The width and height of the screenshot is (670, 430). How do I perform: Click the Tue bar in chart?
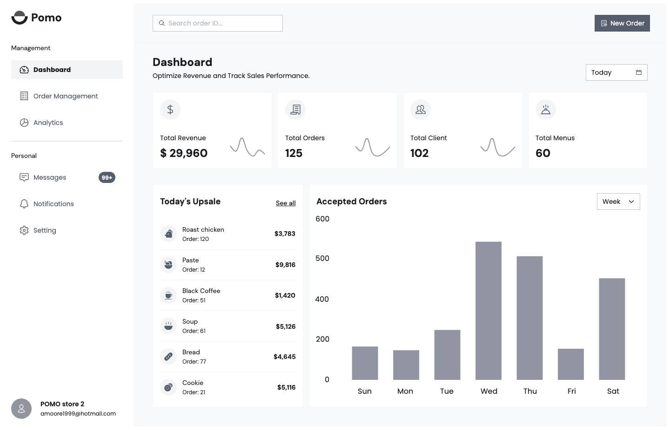point(447,355)
